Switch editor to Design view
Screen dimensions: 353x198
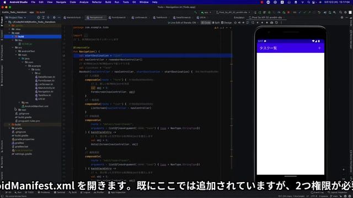tap(226, 23)
